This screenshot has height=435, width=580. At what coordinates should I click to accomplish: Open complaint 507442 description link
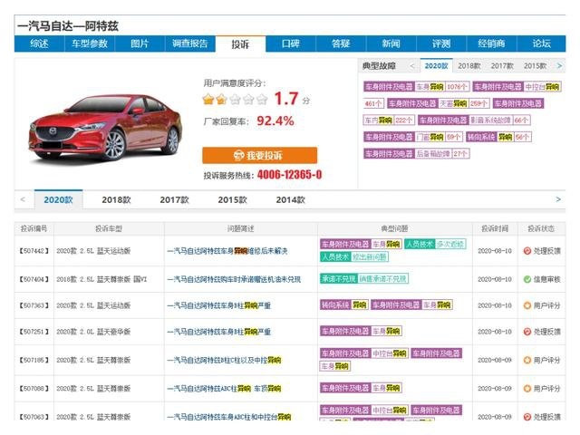pos(227,251)
